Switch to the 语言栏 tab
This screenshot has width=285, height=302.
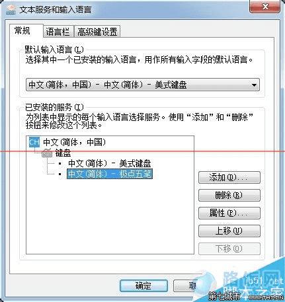coord(58,32)
